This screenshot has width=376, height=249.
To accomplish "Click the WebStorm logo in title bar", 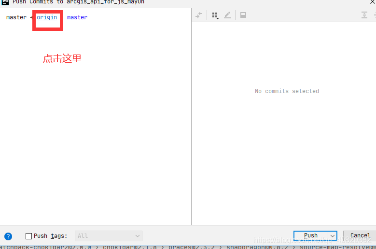I will coord(5,2).
